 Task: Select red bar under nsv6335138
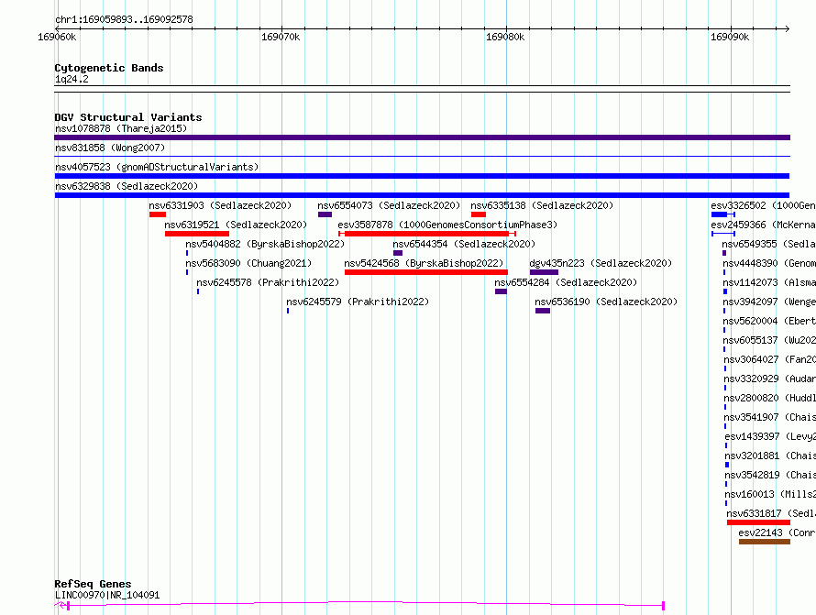click(479, 214)
